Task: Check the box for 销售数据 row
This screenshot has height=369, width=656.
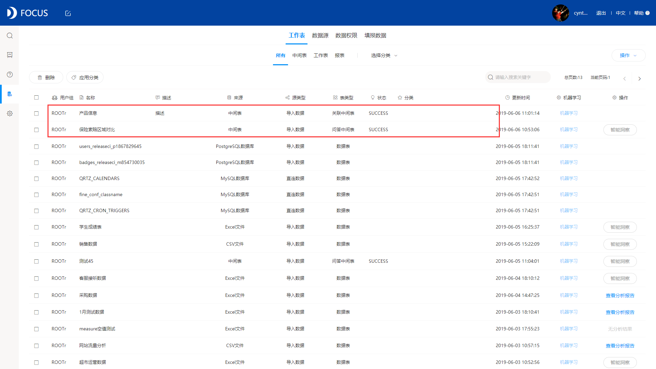Action: (37, 244)
